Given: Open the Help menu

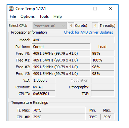Looking at the screenshot, I should (x=57, y=16).
